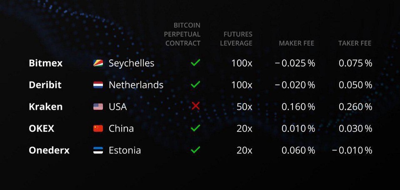Viewport: 400px width, 190px height.
Task: Click the China flag icon
Action: [98, 129]
